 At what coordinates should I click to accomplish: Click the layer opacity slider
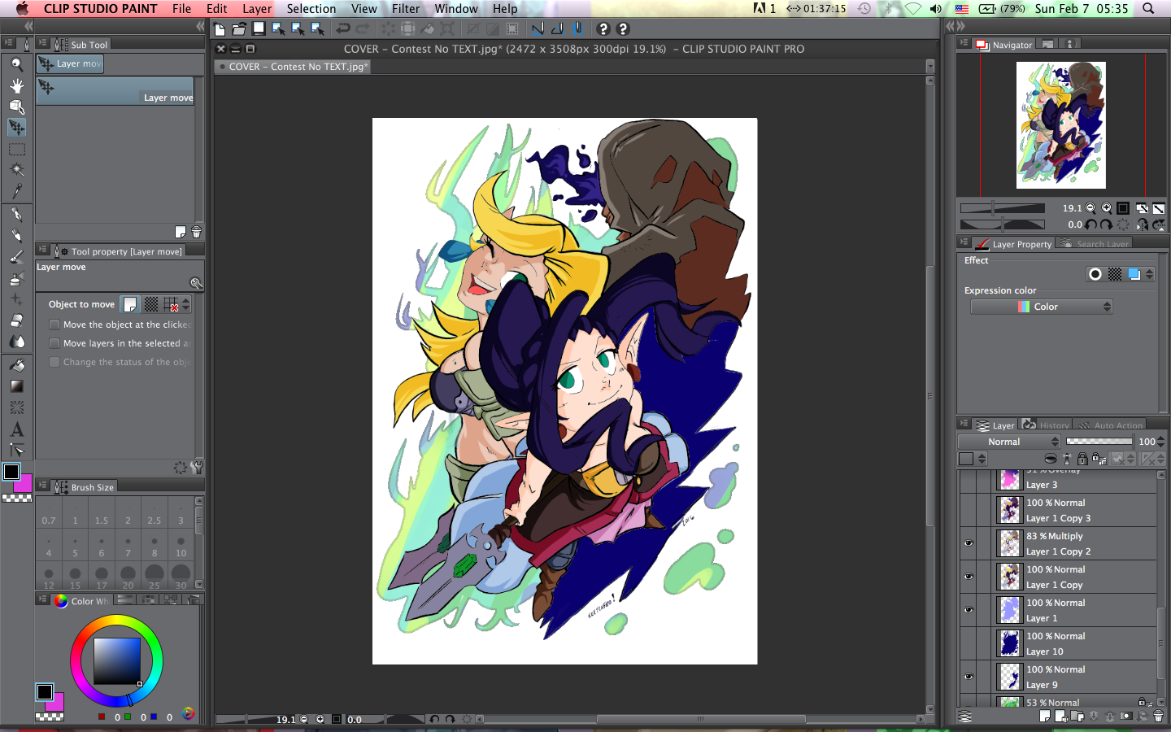[x=1099, y=442]
